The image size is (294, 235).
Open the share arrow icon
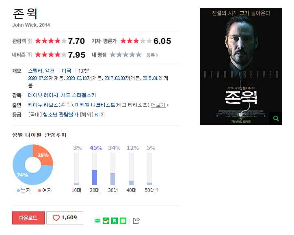tap(136, 220)
